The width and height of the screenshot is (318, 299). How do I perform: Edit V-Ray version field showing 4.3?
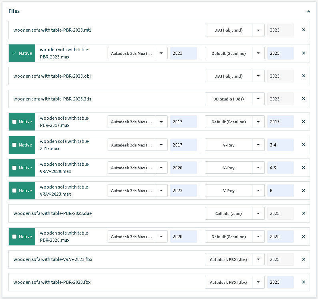point(280,168)
